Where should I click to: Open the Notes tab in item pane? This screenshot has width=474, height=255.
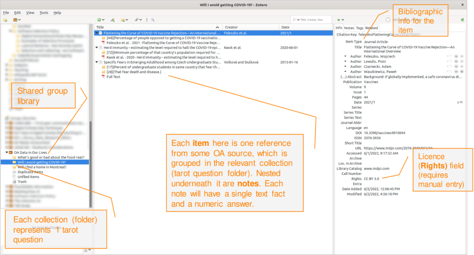point(349,28)
